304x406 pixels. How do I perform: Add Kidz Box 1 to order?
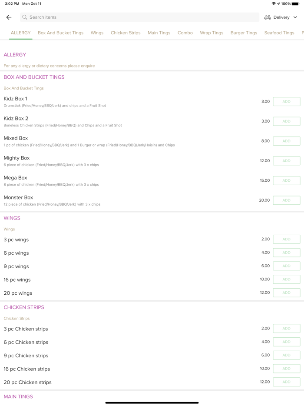pyautogui.click(x=286, y=102)
